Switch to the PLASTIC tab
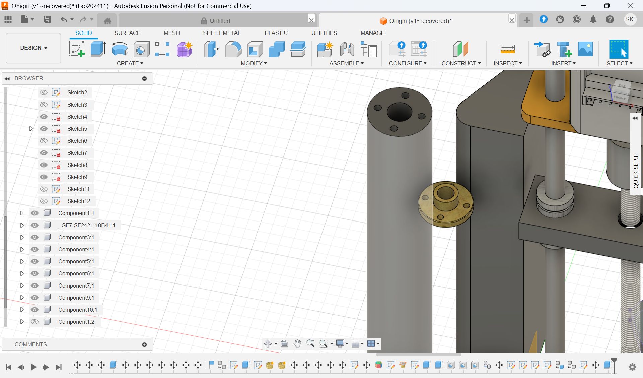This screenshot has width=643, height=378. point(276,33)
